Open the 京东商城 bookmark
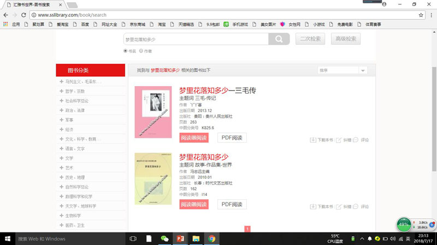This screenshot has width=437, height=245. tap(134, 24)
